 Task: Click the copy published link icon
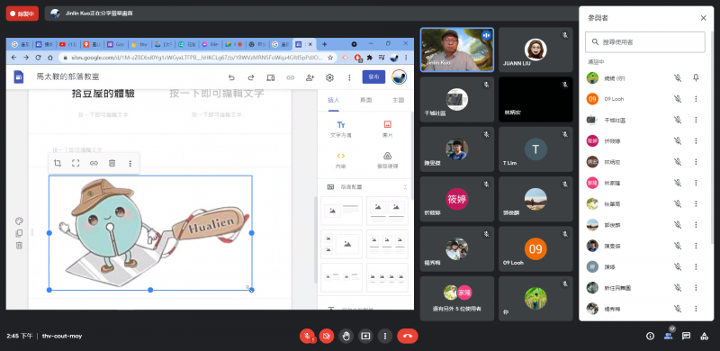point(290,77)
